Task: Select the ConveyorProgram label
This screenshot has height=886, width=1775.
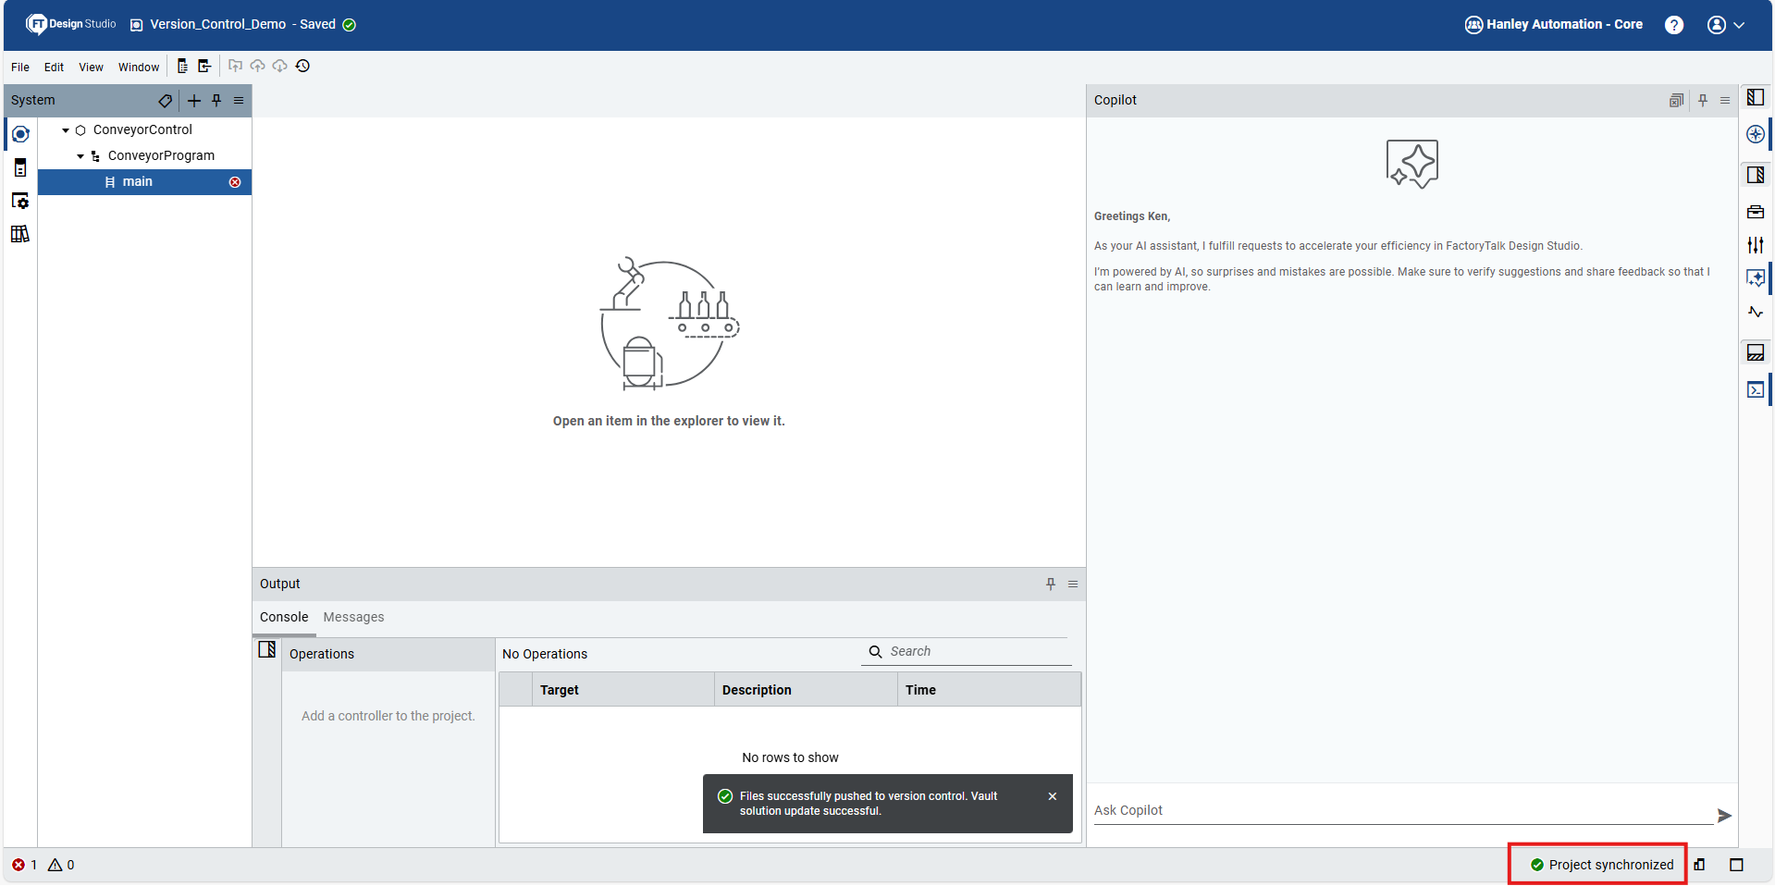Action: (161, 155)
